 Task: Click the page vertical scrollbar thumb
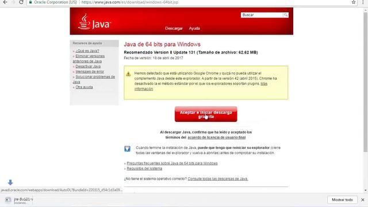(366, 82)
